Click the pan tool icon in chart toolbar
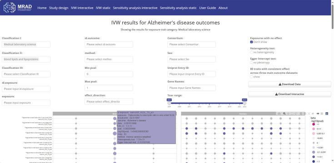 pyautogui.click(x=288, y=114)
